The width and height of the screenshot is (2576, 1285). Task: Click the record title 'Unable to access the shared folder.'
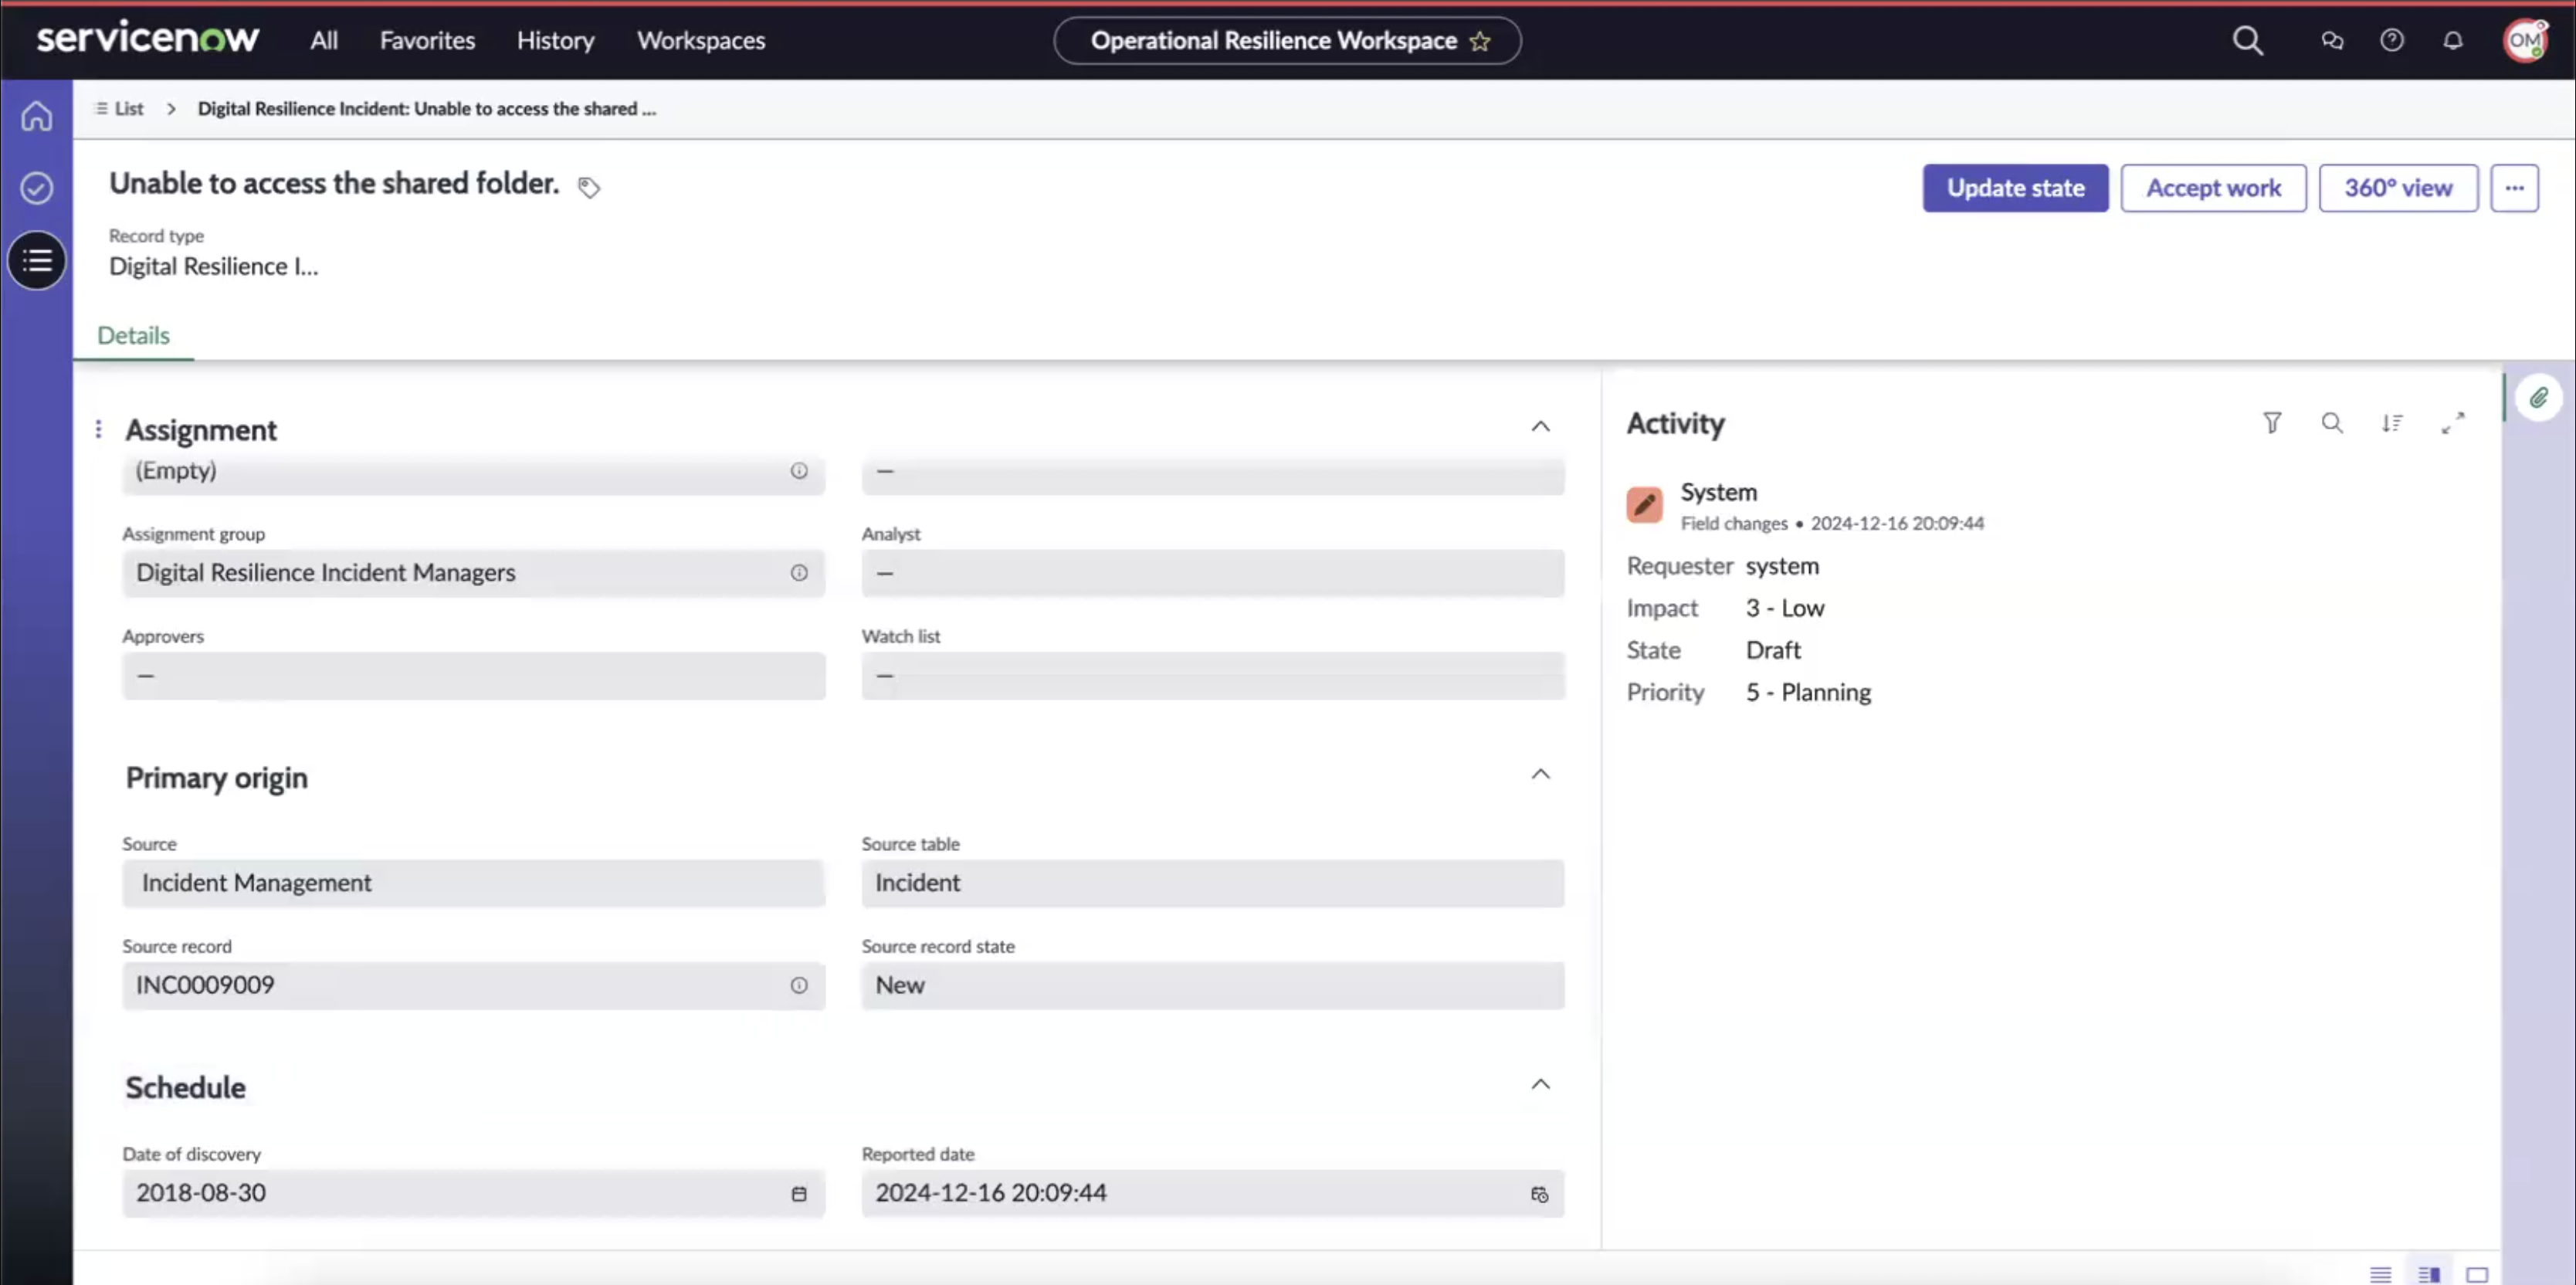coord(334,183)
